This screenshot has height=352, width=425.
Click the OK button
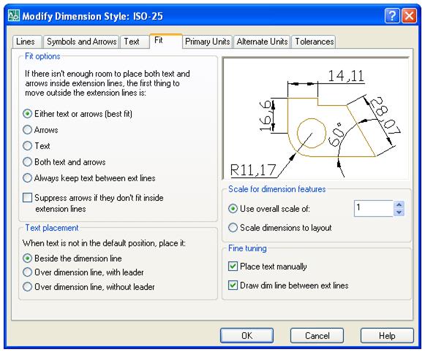[247, 336]
